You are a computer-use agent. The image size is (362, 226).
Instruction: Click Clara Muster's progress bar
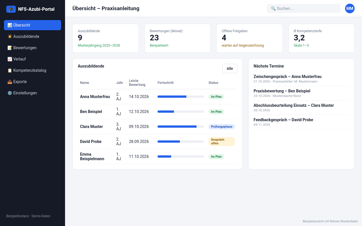[x=181, y=127]
